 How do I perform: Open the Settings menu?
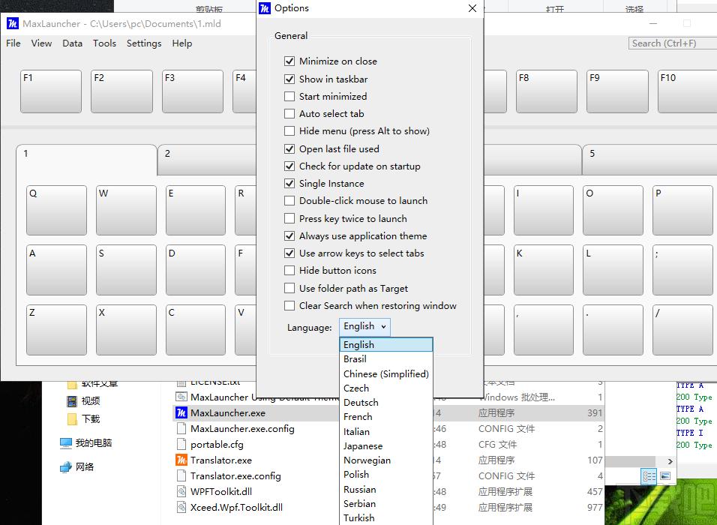click(x=144, y=43)
